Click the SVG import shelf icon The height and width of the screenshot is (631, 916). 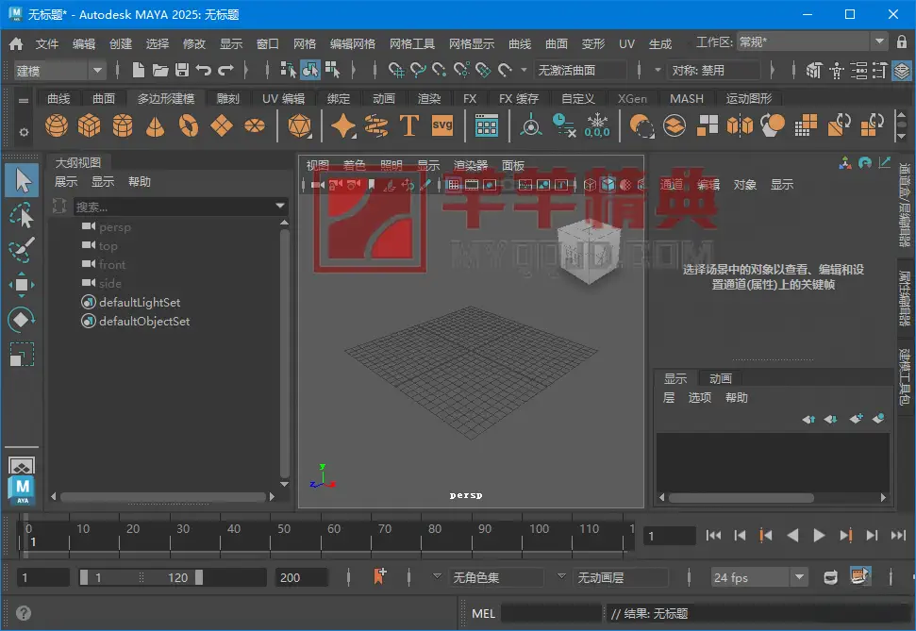[x=442, y=125]
